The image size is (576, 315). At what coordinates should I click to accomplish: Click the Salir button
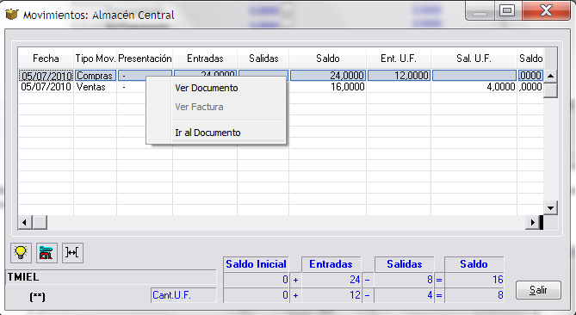(538, 290)
